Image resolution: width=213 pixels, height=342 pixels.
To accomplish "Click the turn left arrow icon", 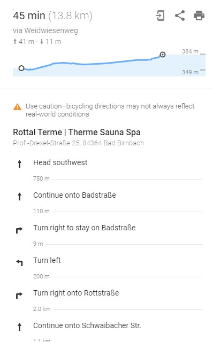I will click(19, 262).
